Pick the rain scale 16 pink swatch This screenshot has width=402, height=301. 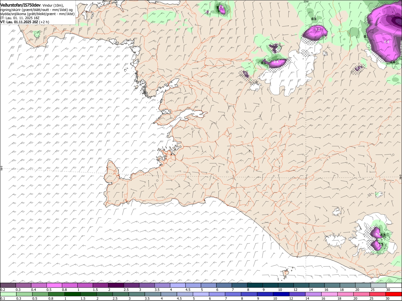[x=329, y=294]
